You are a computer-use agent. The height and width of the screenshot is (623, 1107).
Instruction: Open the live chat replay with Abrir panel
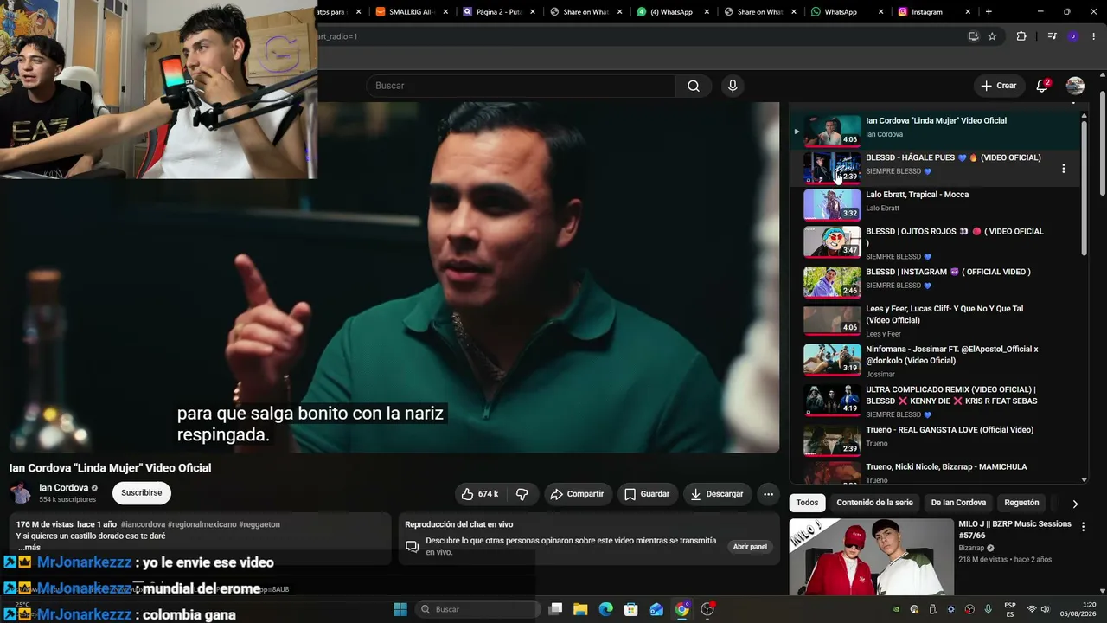750,547
